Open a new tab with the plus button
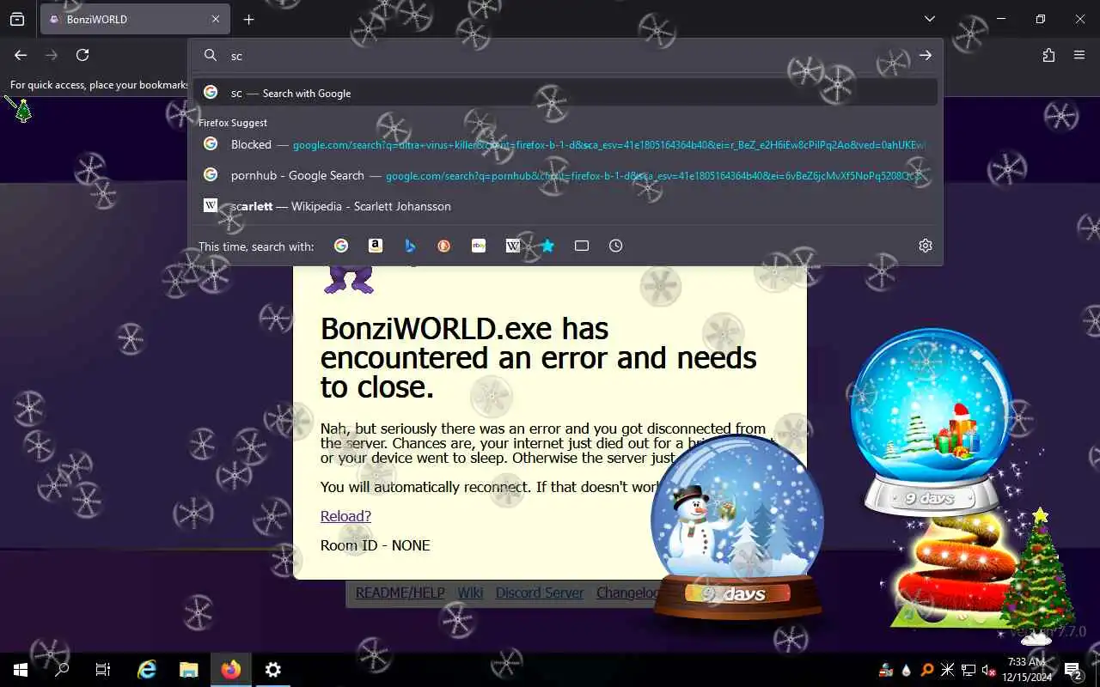The height and width of the screenshot is (687, 1100). (248, 19)
